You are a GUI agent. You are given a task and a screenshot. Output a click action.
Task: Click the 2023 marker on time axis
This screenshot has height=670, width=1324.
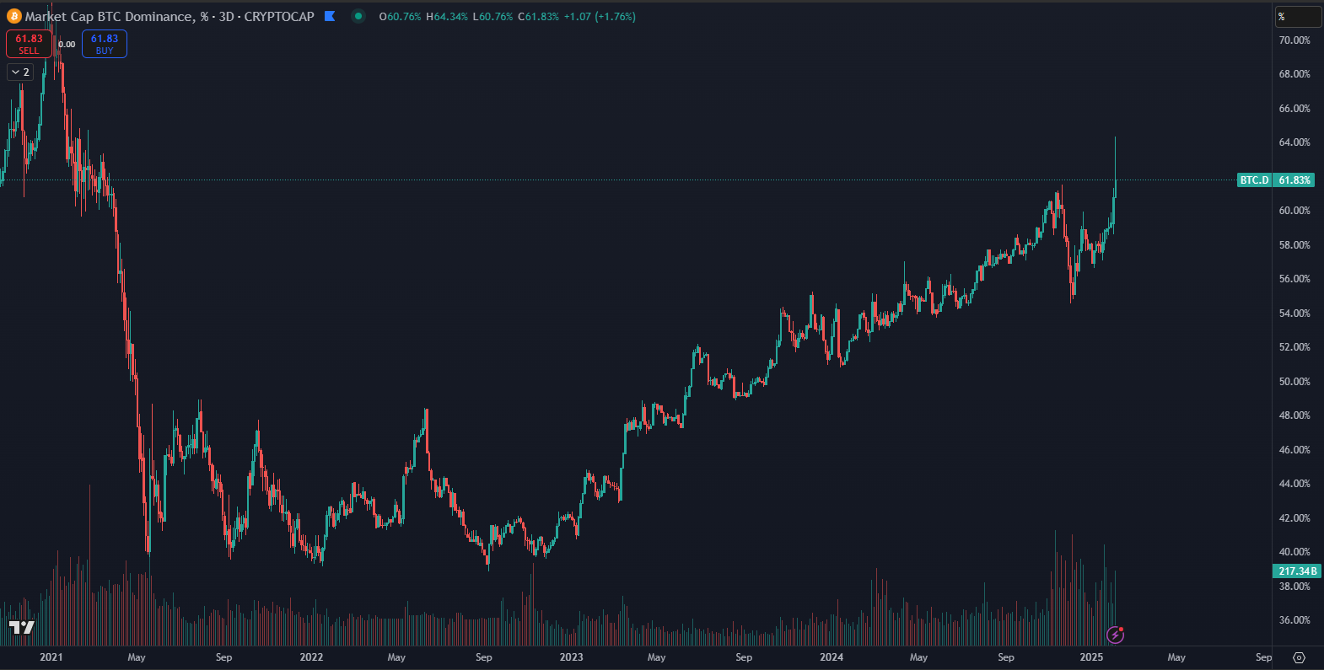(571, 657)
